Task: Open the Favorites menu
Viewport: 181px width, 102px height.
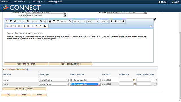Action: 5,2
